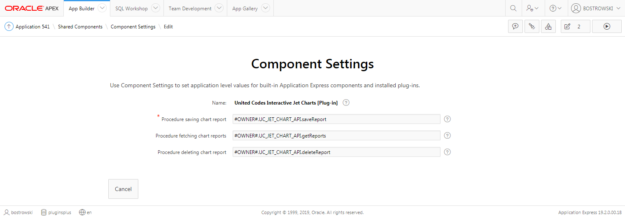The height and width of the screenshot is (219, 625).
Task: Open the BOSTROWSKI user account menu
Action: point(596,8)
